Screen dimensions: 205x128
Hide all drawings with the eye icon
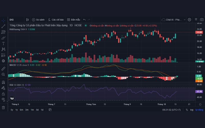(3, 99)
